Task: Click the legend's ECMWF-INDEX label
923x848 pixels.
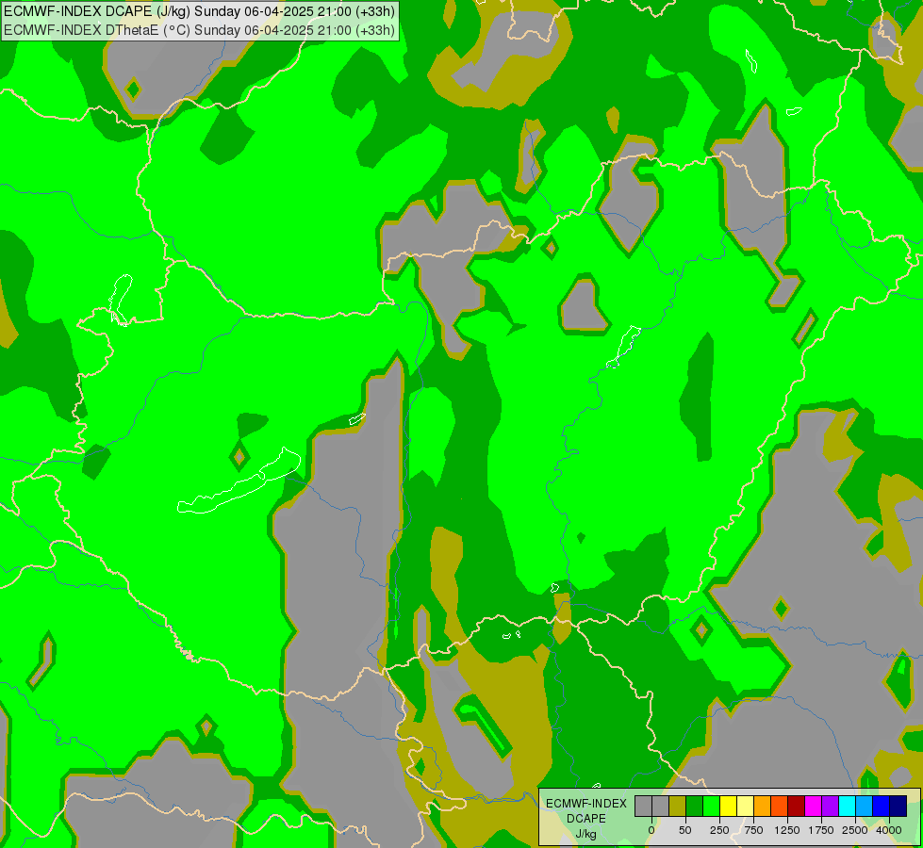Action: pos(586,804)
